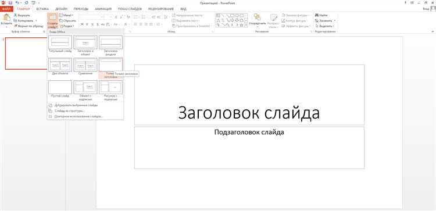Open Контур фигуры (Shape Outline) dropdown

(295, 20)
